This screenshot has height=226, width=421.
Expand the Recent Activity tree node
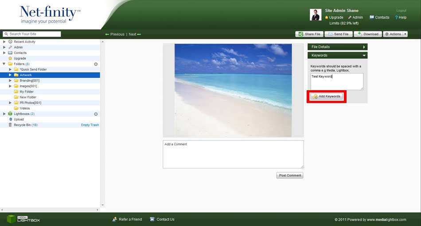point(4,42)
